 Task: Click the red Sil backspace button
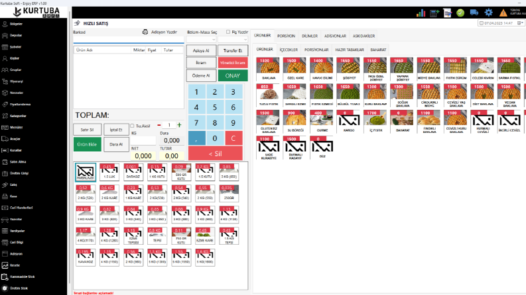coord(216,153)
